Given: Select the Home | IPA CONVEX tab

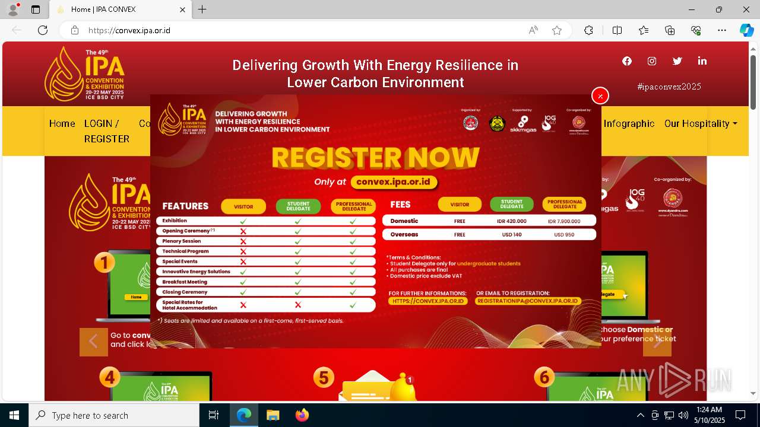Looking at the screenshot, I should point(121,9).
